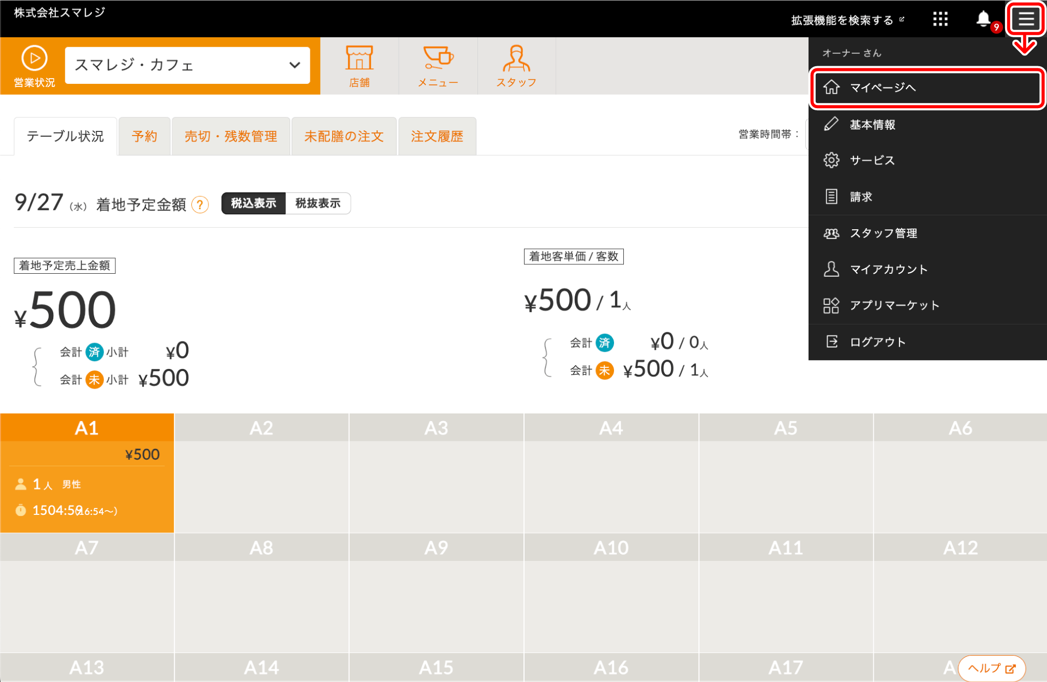Switch to 税込表示 display

(x=253, y=203)
